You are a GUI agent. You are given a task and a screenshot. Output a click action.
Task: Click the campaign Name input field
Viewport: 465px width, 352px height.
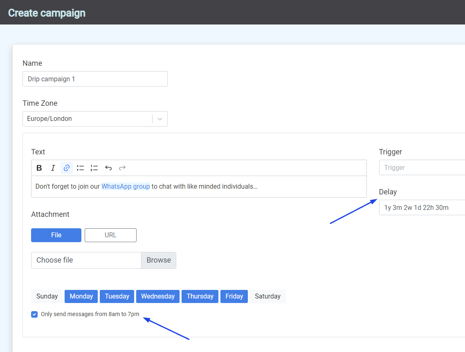pos(95,79)
